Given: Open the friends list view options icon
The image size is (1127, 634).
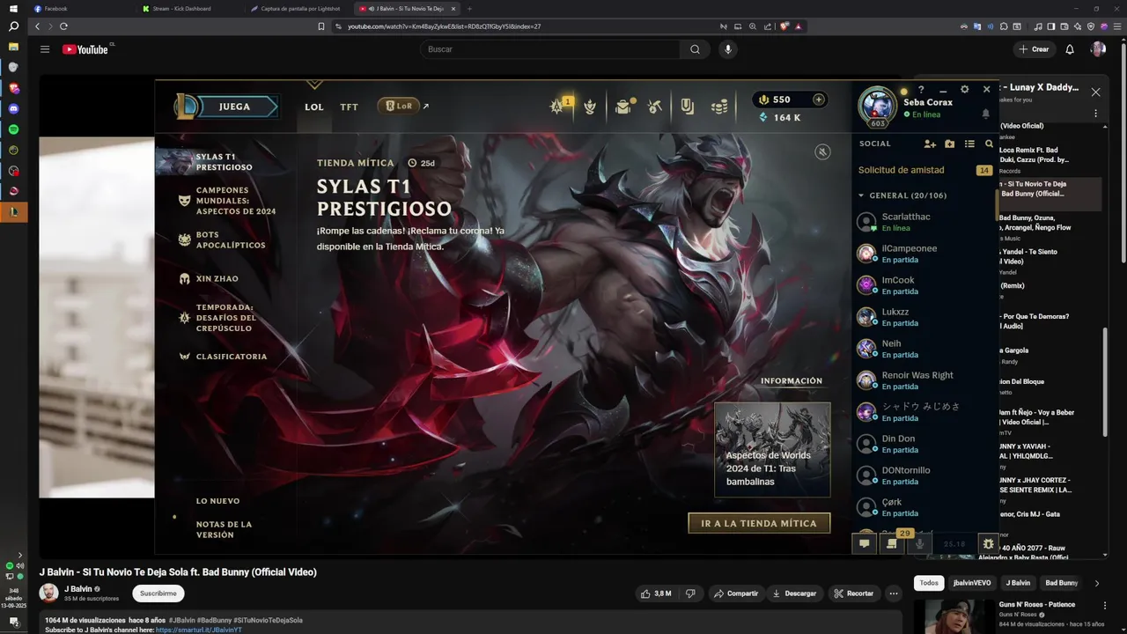Looking at the screenshot, I should 969,144.
